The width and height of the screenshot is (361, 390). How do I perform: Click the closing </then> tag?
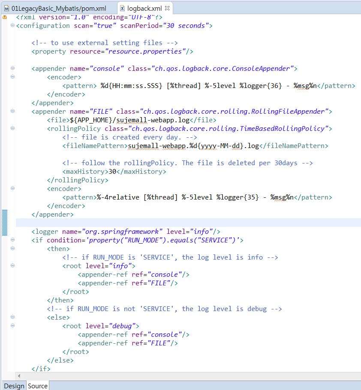(60, 300)
